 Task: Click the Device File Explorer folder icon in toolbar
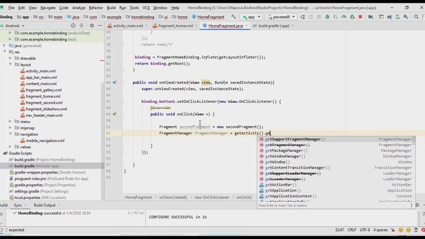(371, 17)
